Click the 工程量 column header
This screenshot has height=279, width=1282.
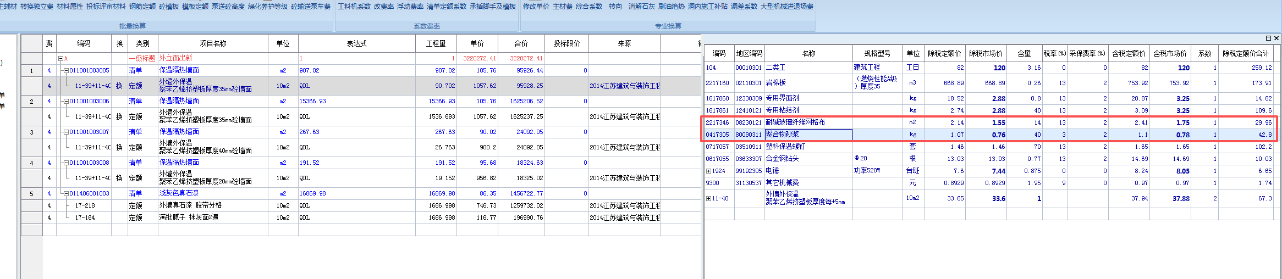[436, 43]
